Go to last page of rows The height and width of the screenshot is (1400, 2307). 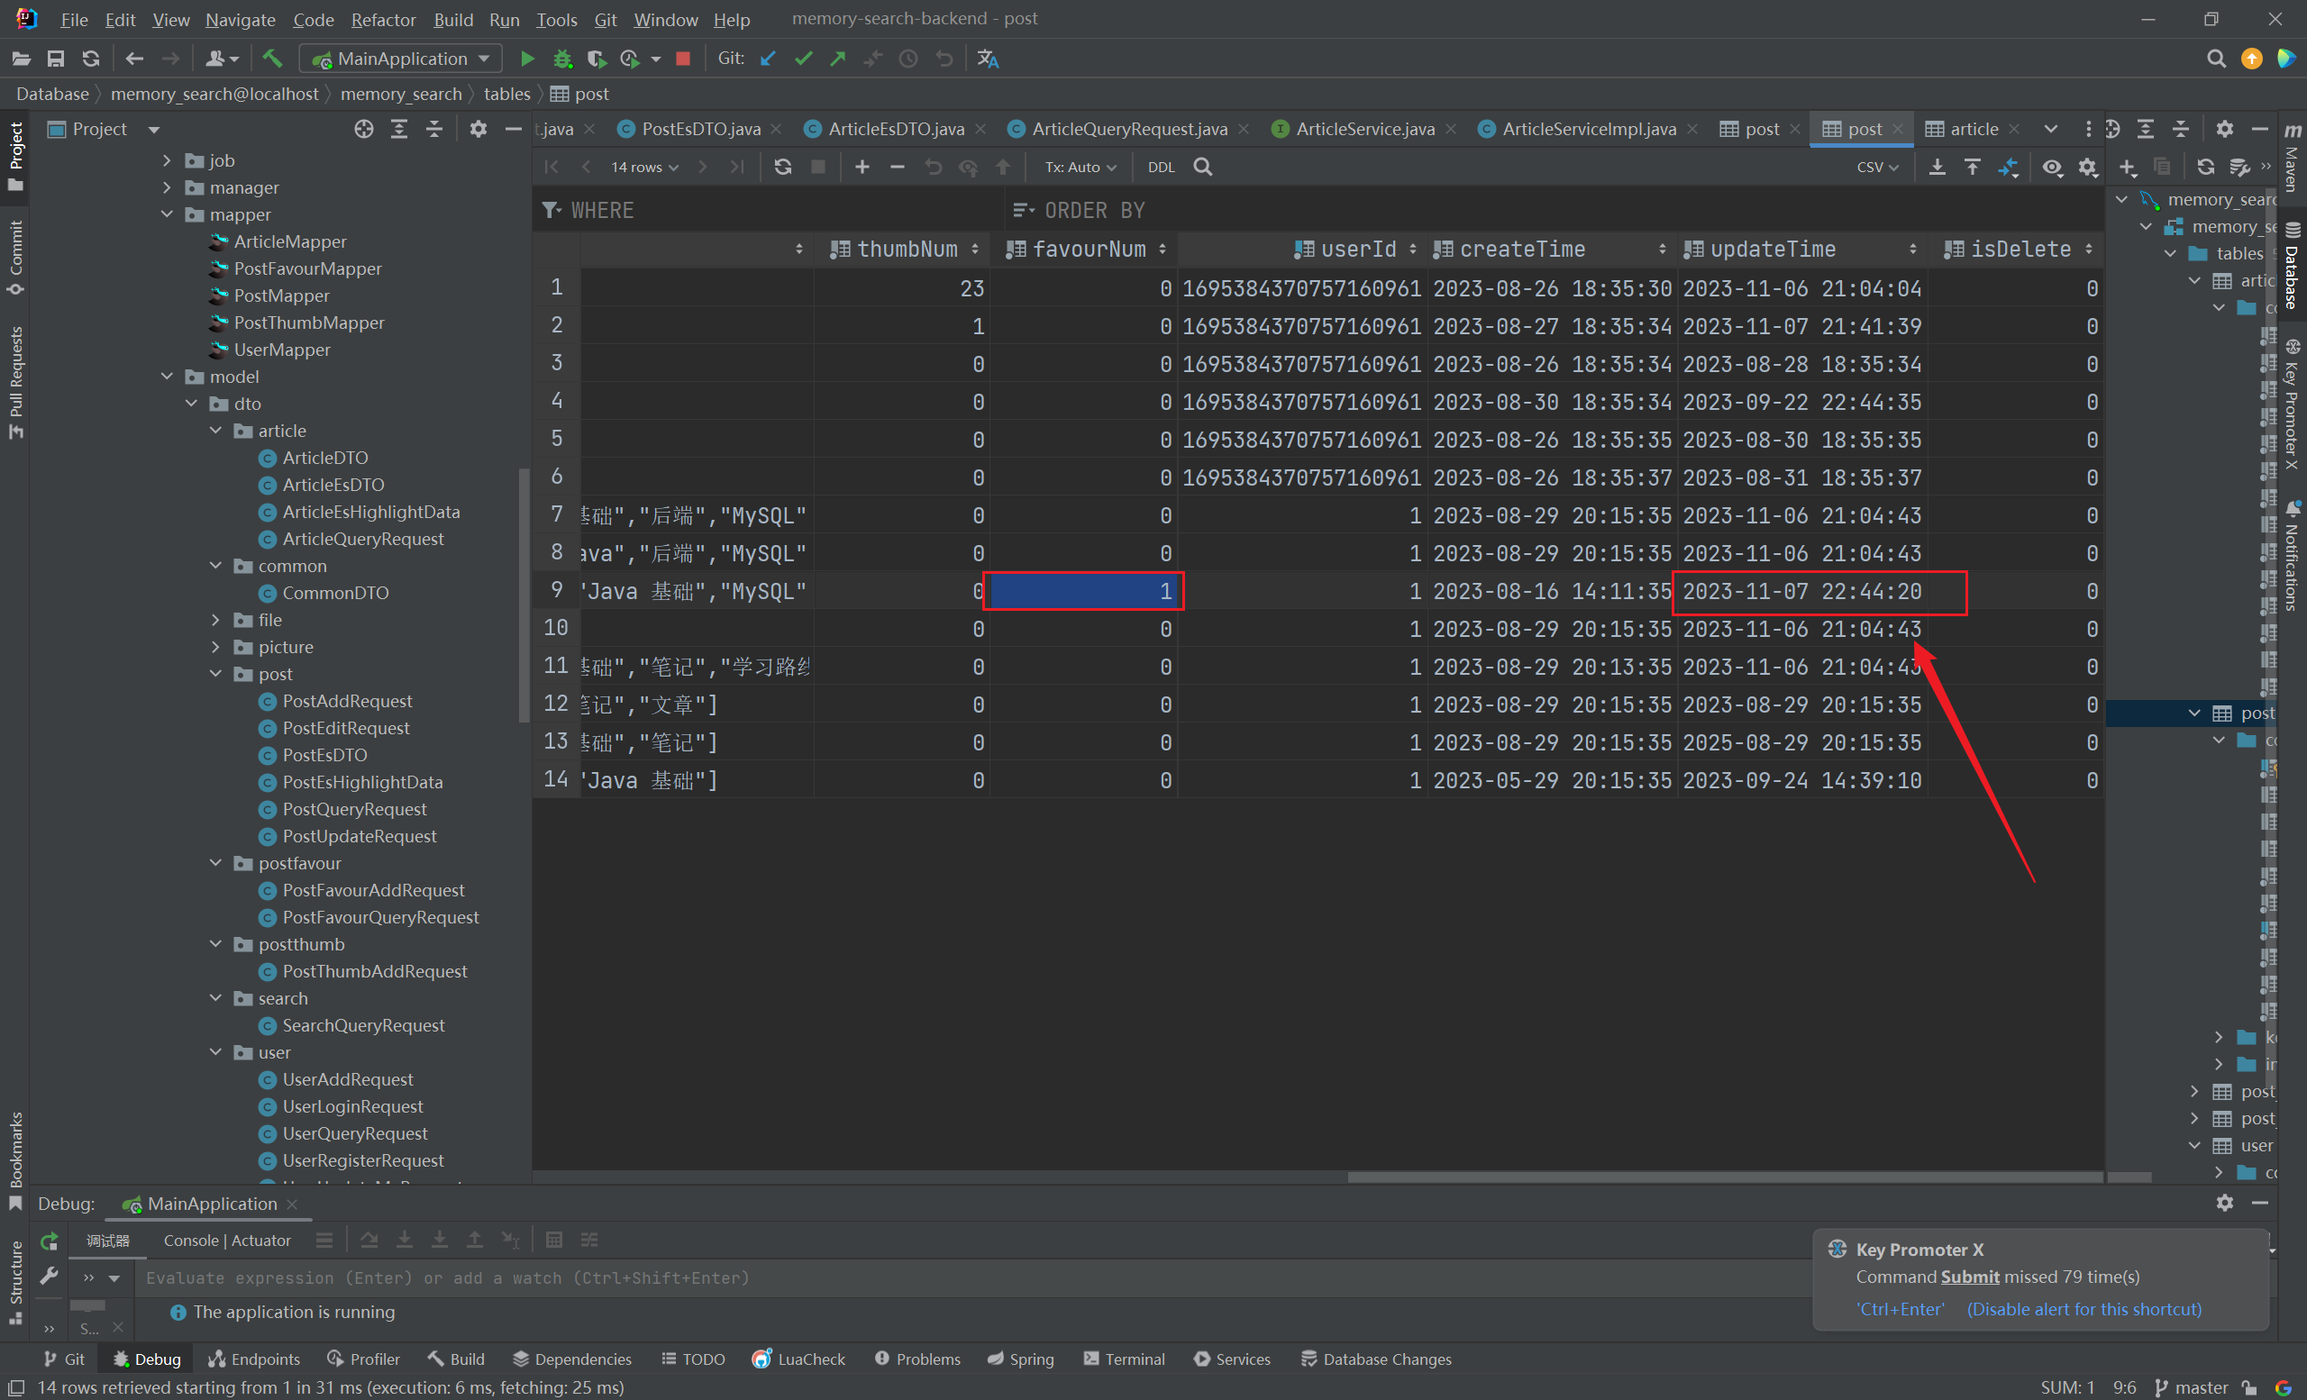pos(738,167)
